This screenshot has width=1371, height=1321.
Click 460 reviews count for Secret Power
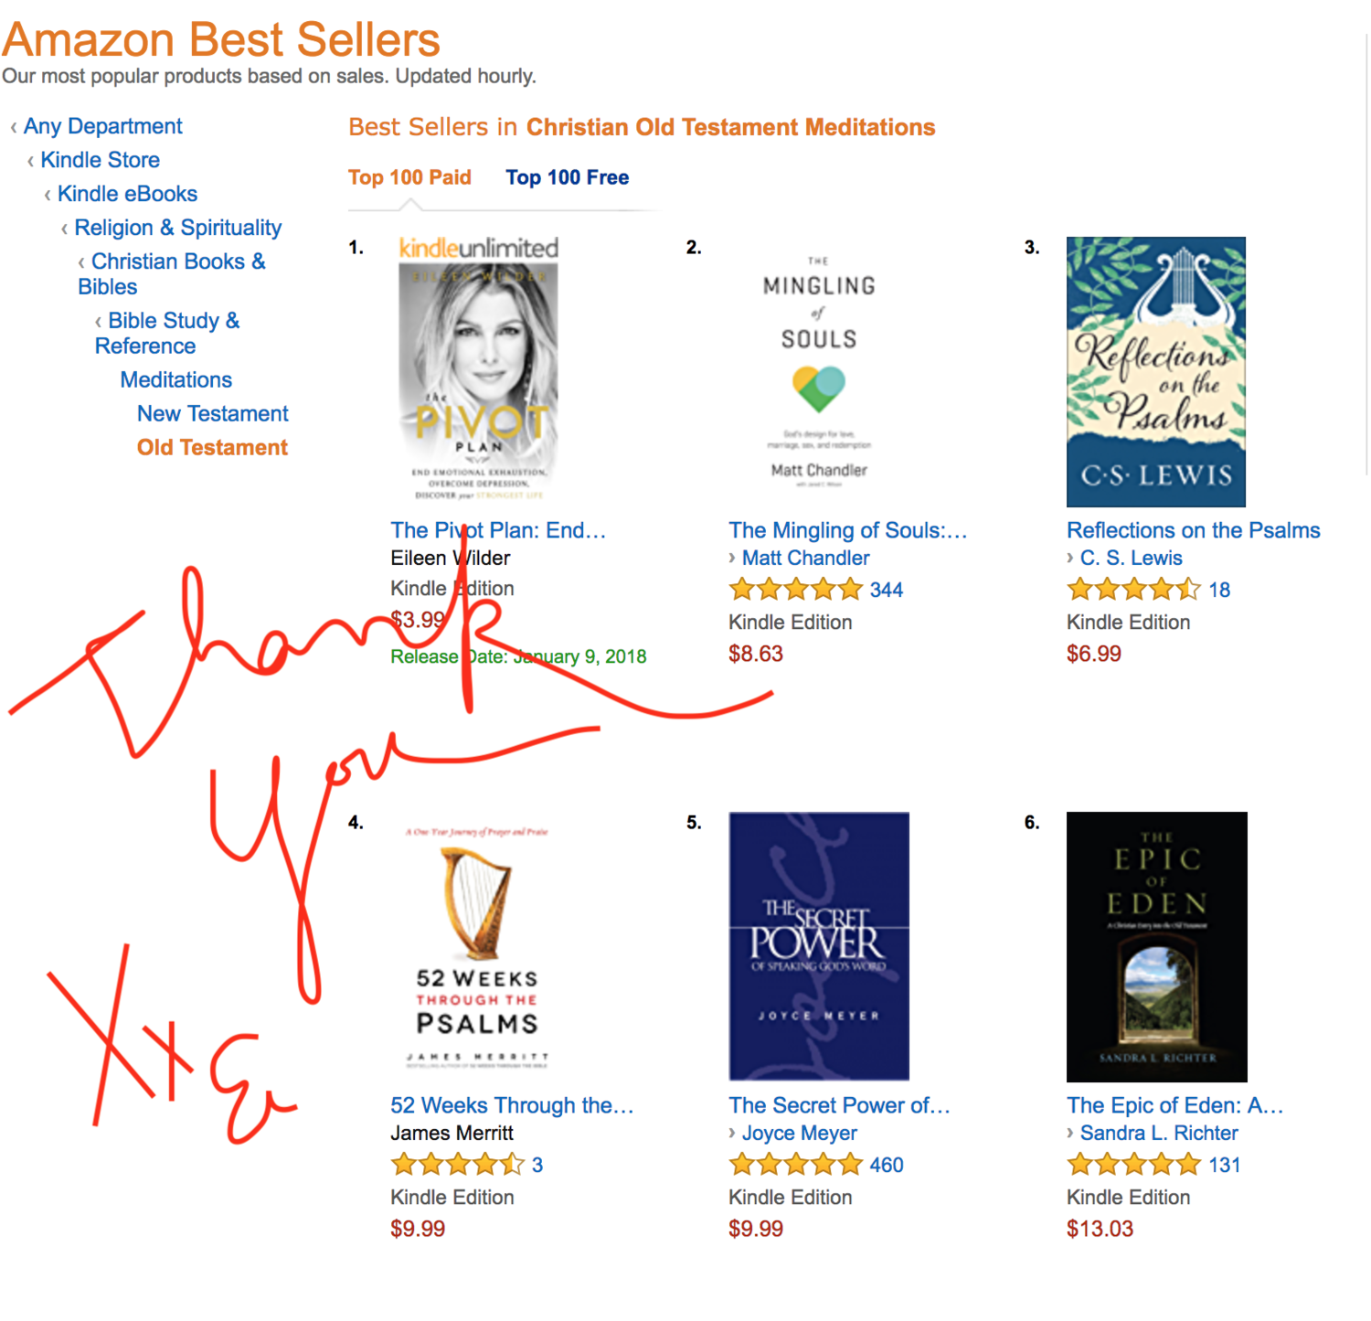pos(886,1165)
